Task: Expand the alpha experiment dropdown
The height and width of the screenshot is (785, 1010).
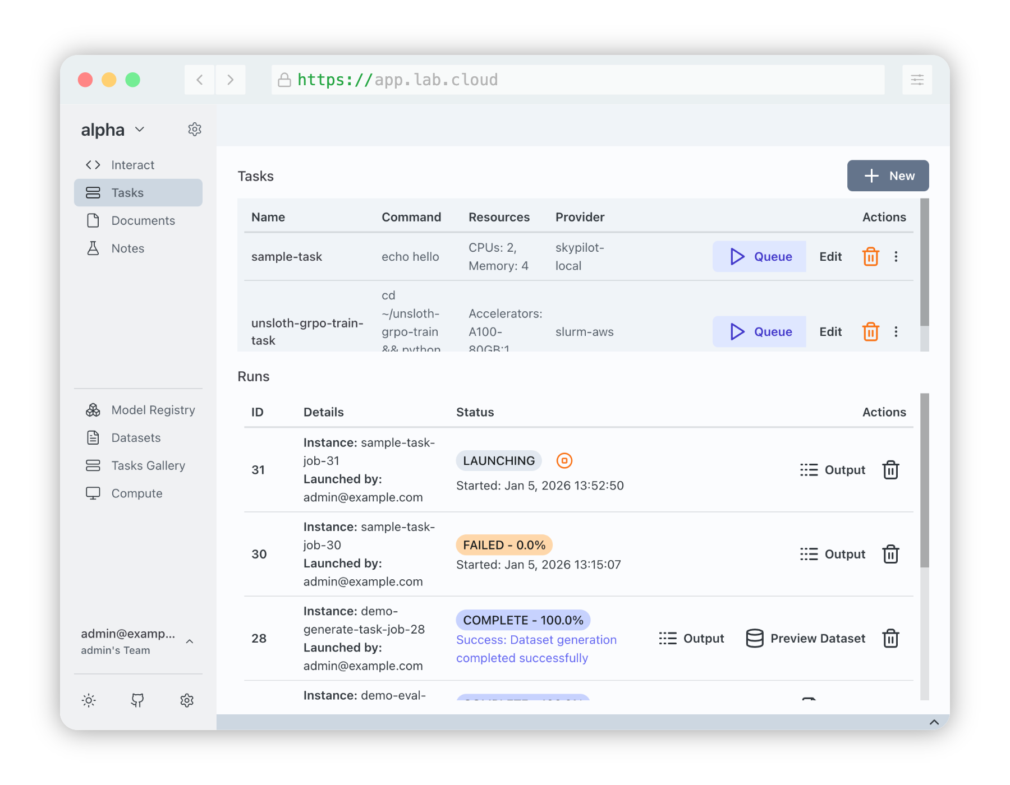Action: pyautogui.click(x=140, y=130)
